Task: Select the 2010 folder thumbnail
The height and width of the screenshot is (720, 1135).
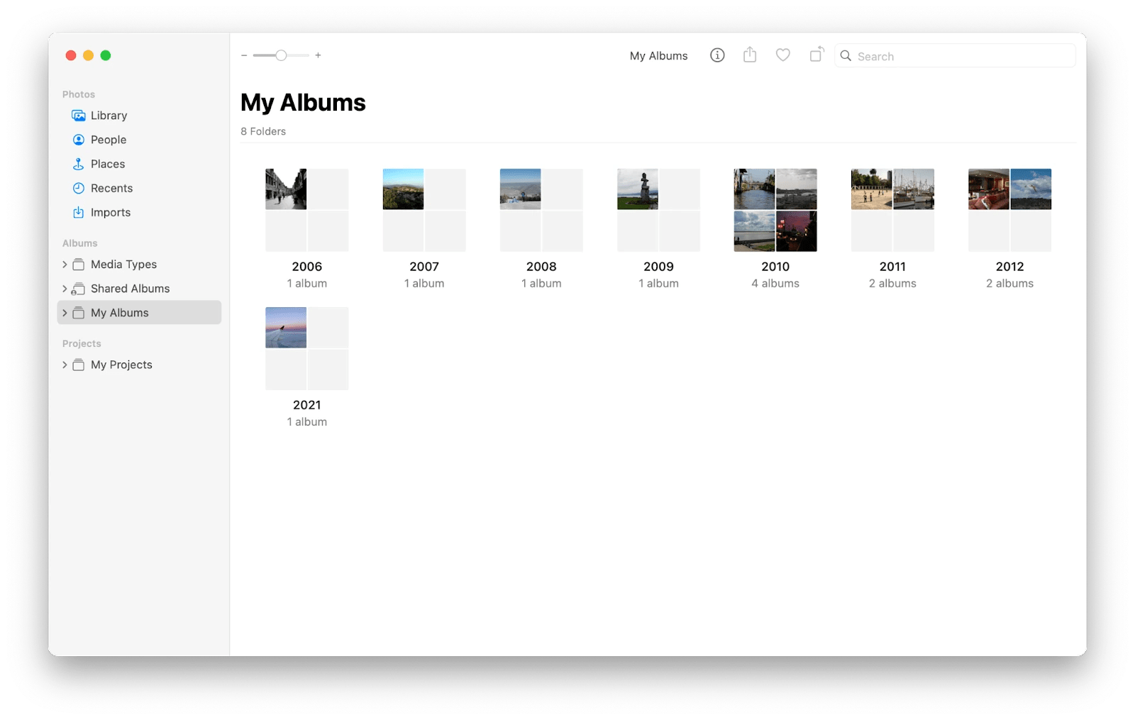Action: [x=775, y=210]
